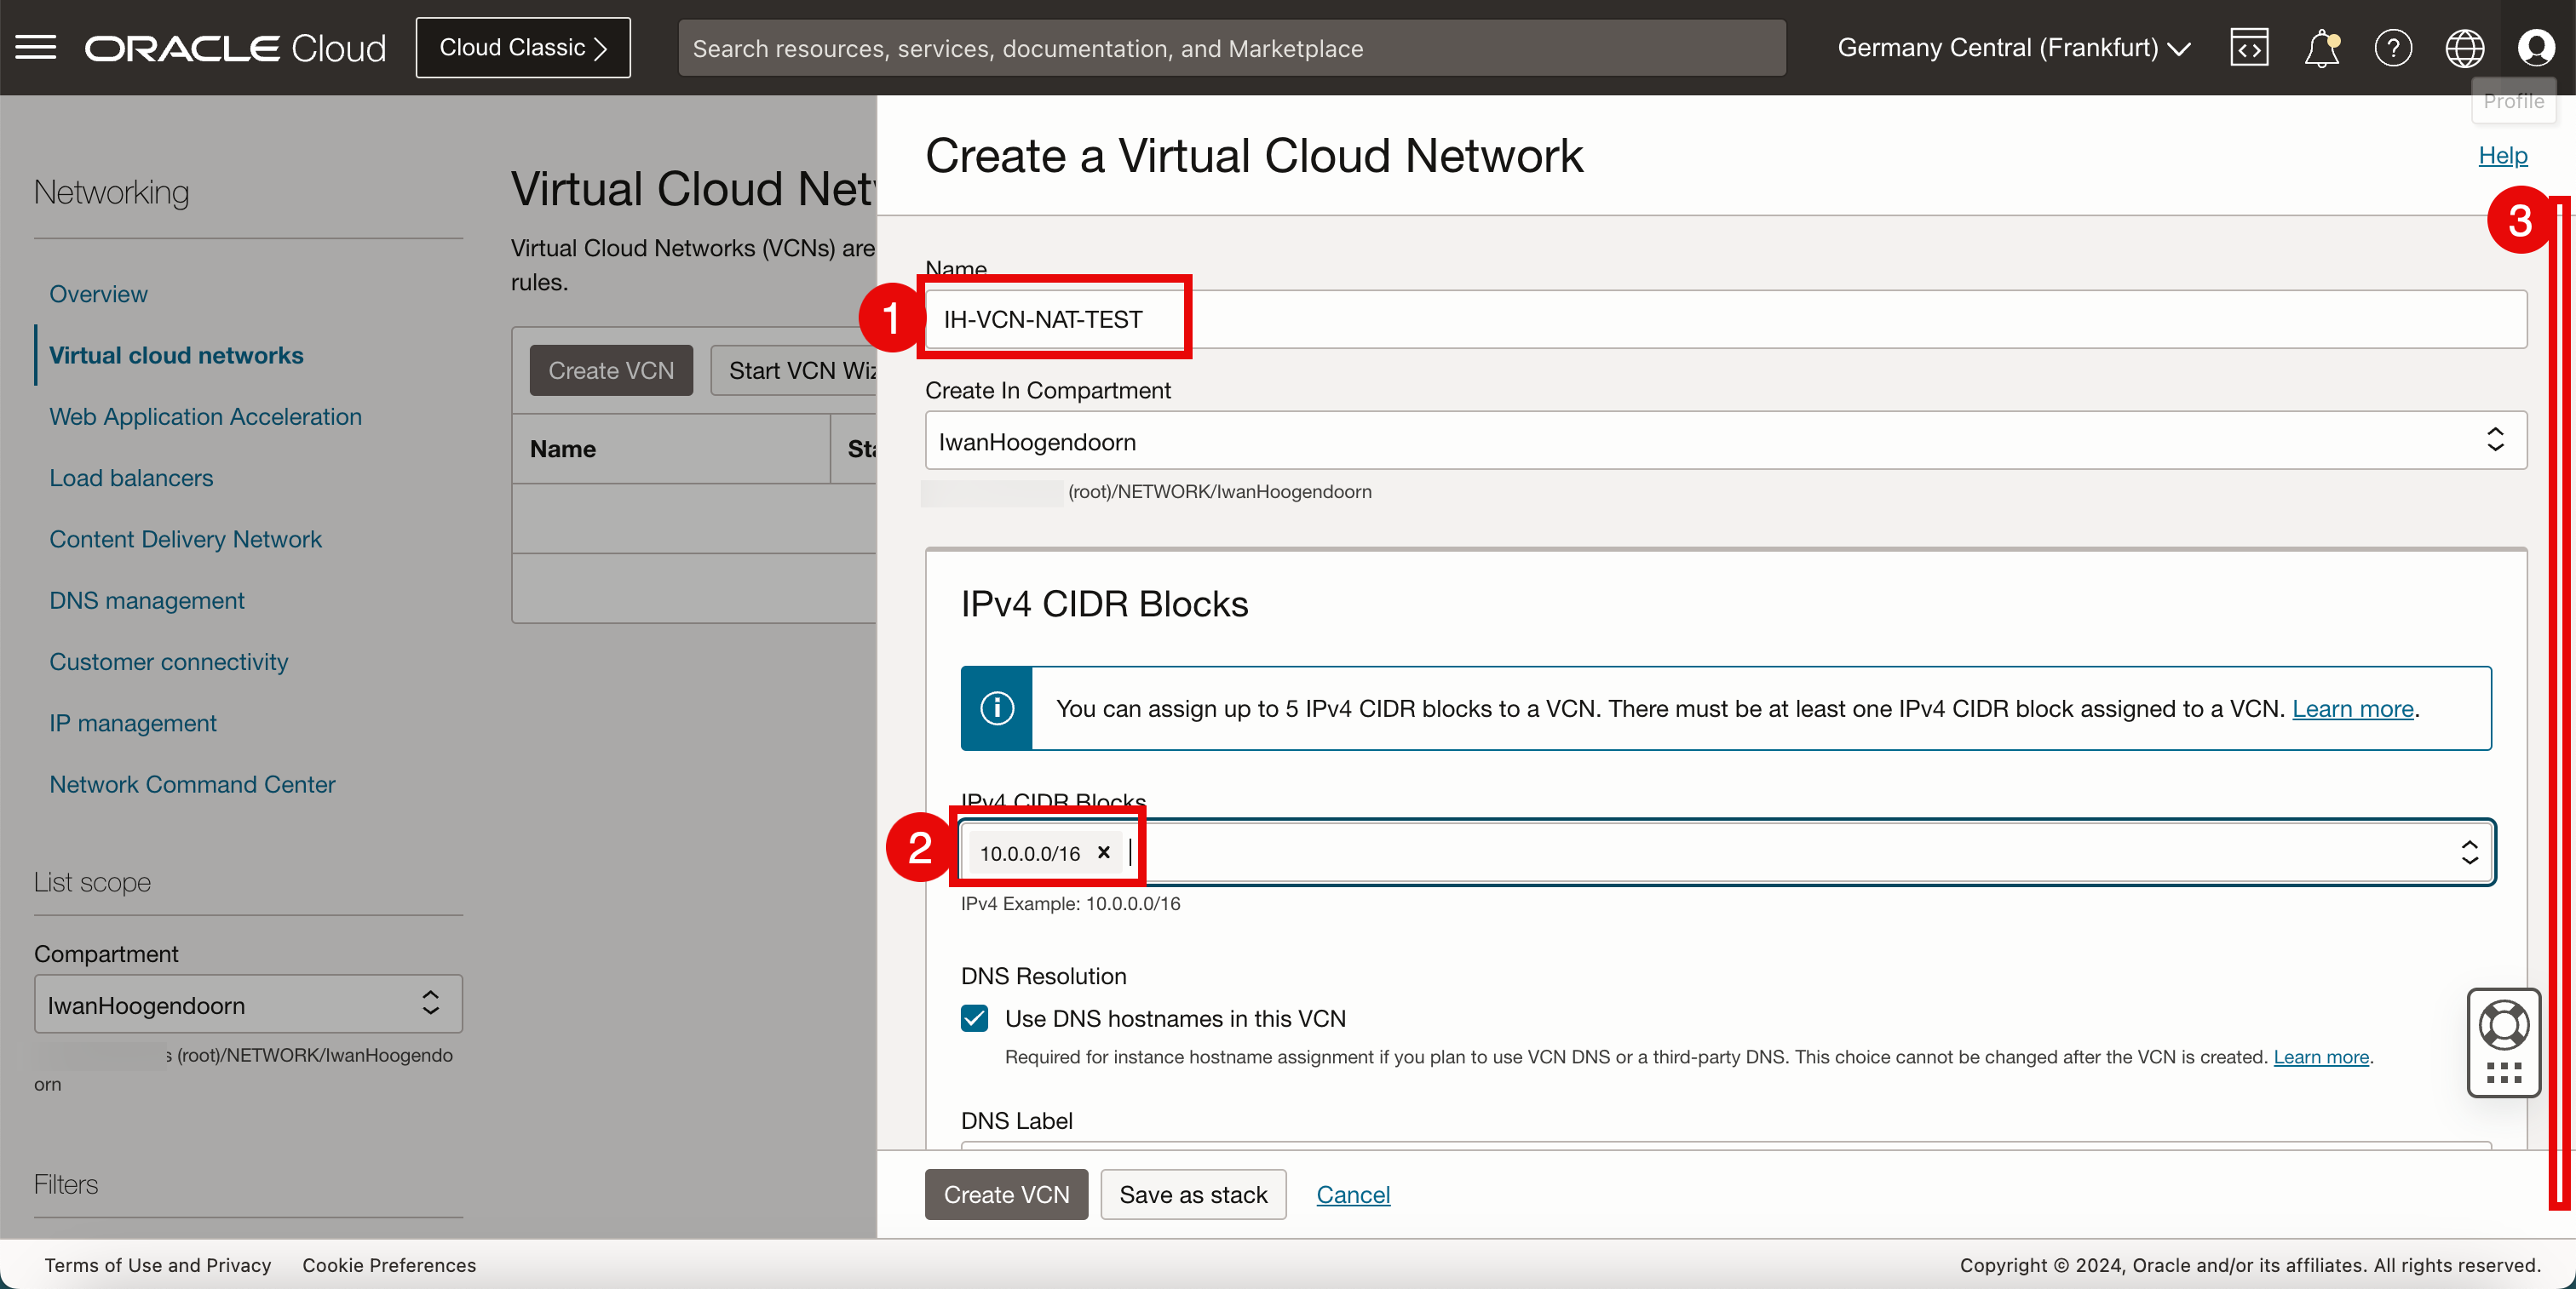This screenshot has width=2576, height=1289.
Task: Open the language globe icon
Action: point(2464,47)
